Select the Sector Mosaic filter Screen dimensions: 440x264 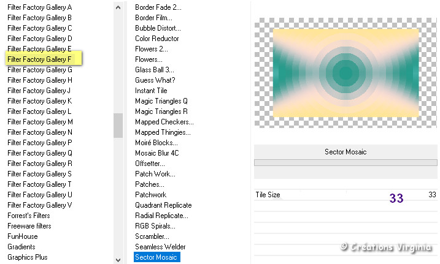tap(156, 257)
